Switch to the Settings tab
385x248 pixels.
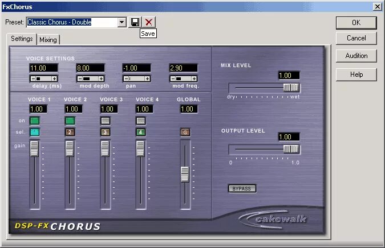click(x=22, y=39)
